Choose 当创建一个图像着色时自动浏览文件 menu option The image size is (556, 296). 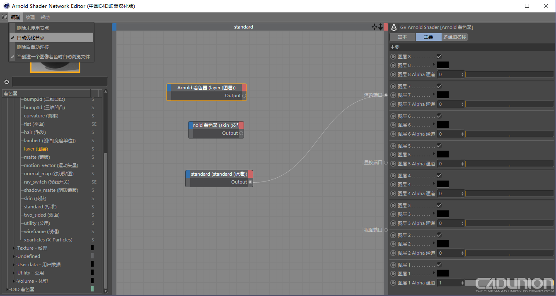51,57
